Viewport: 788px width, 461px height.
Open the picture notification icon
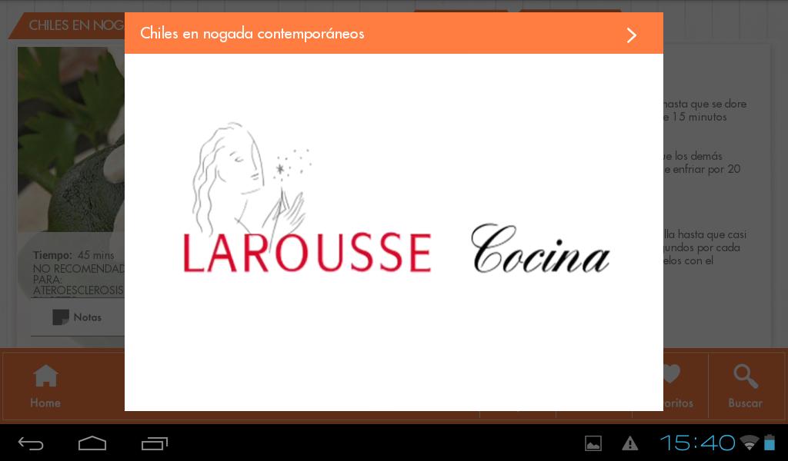(x=593, y=443)
